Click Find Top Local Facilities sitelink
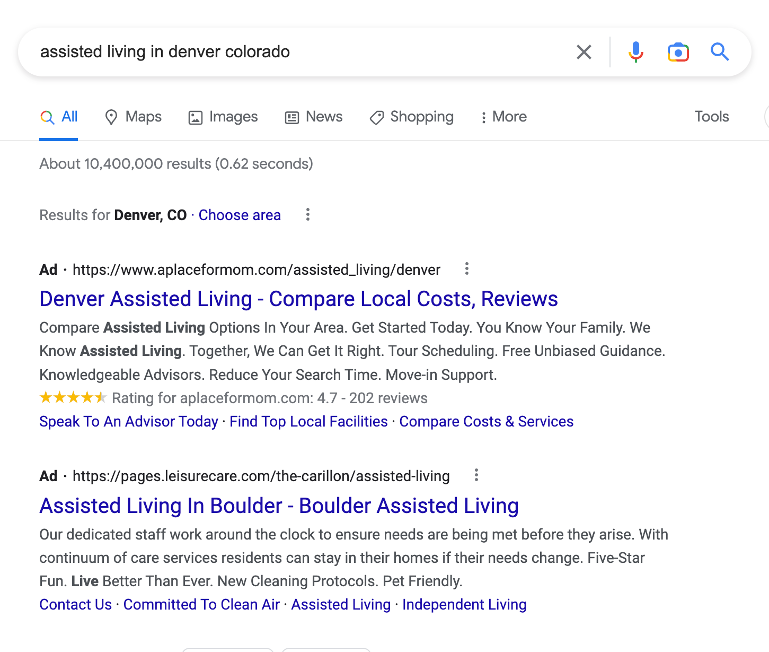The width and height of the screenshot is (769, 652). coord(308,421)
